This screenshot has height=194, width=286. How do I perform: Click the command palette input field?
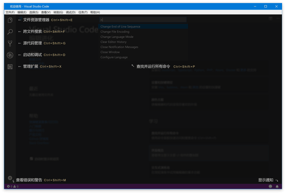click(143, 20)
